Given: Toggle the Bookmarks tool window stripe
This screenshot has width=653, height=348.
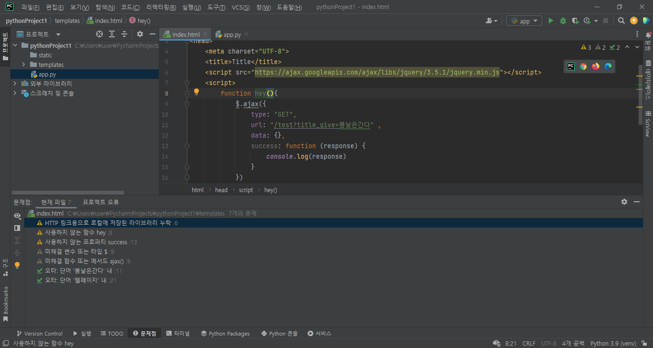Looking at the screenshot, I should [5, 304].
